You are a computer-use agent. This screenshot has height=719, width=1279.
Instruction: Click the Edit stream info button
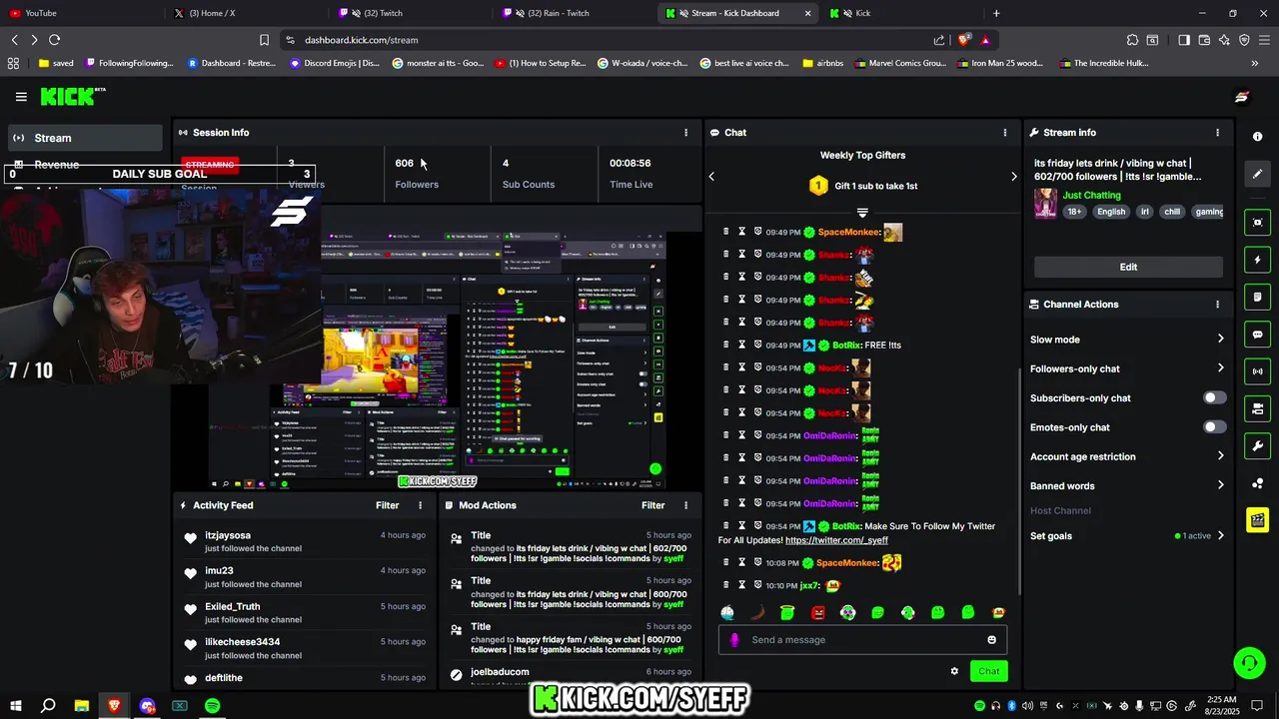(x=1128, y=267)
